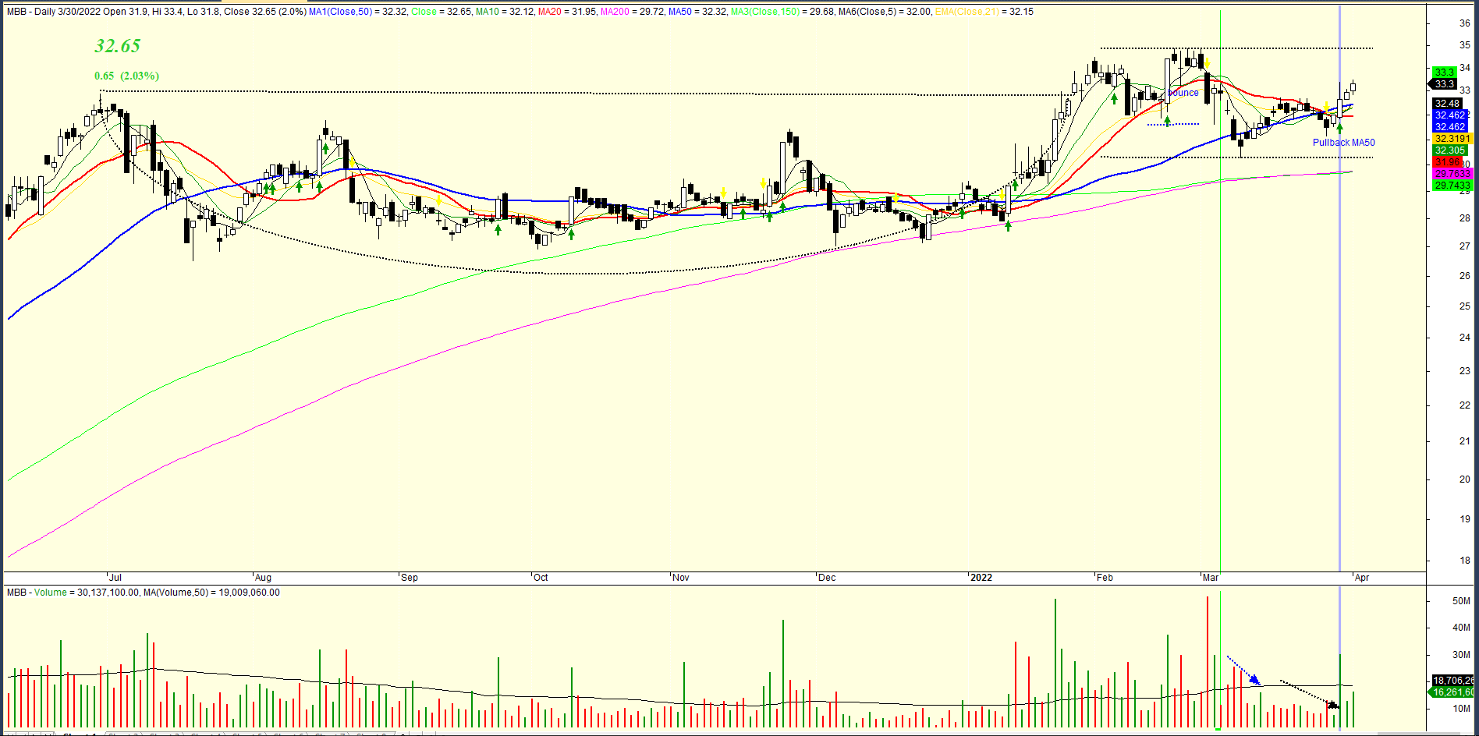Click the green up arrow at the early-January low
The width and height of the screenshot is (1479, 736).
(x=1009, y=225)
